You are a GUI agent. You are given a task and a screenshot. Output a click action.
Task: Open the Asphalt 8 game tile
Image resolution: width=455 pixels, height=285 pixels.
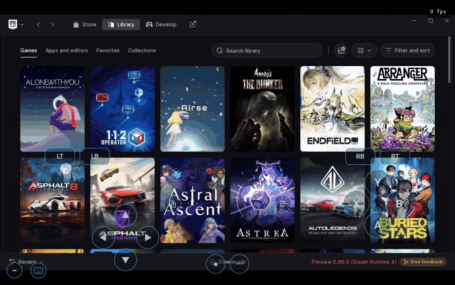53,200
